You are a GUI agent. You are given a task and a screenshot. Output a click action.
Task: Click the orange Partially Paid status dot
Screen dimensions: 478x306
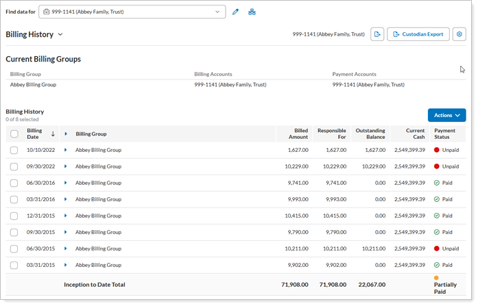point(436,278)
